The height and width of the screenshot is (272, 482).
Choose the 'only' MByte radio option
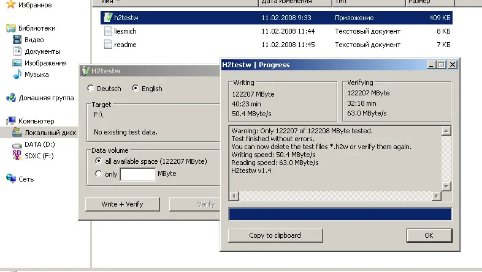pos(98,174)
